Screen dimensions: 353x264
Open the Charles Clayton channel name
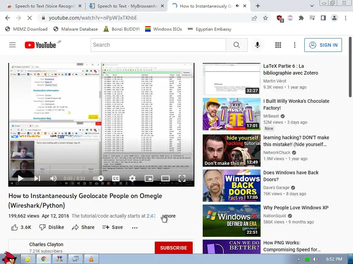click(46, 244)
